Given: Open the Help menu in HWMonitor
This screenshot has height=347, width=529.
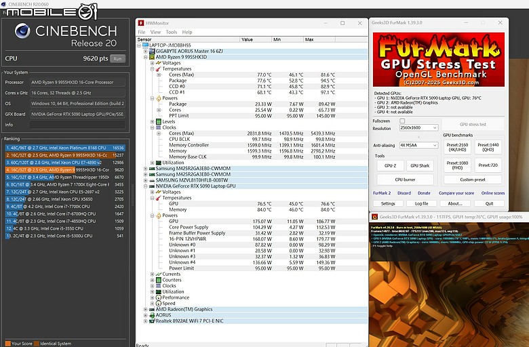Looking at the screenshot, I should point(187,32).
